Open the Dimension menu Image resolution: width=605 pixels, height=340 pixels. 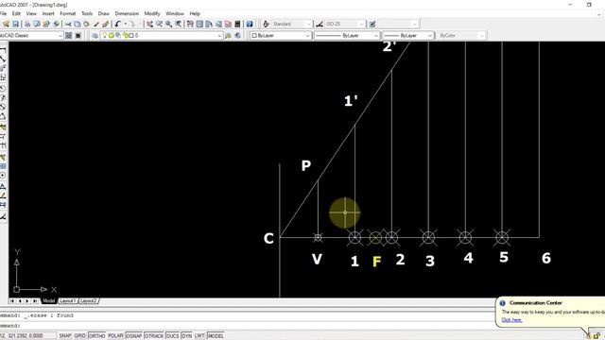[127, 13]
